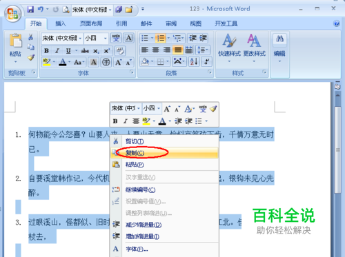345x257 pixels.
Task: Save document from Quick Access toolbar
Action: [x=30, y=10]
